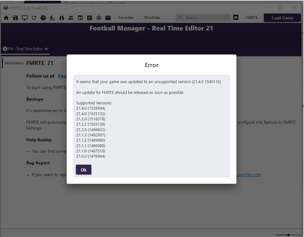Maximize the FMRTE window
This screenshot has width=304, height=237.
tap(280, 8)
